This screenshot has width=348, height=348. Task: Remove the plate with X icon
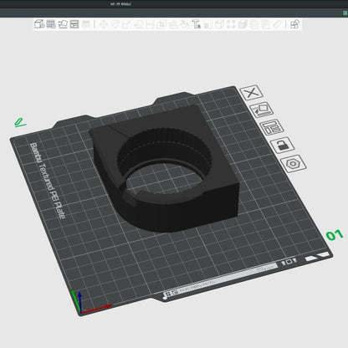[252, 93]
